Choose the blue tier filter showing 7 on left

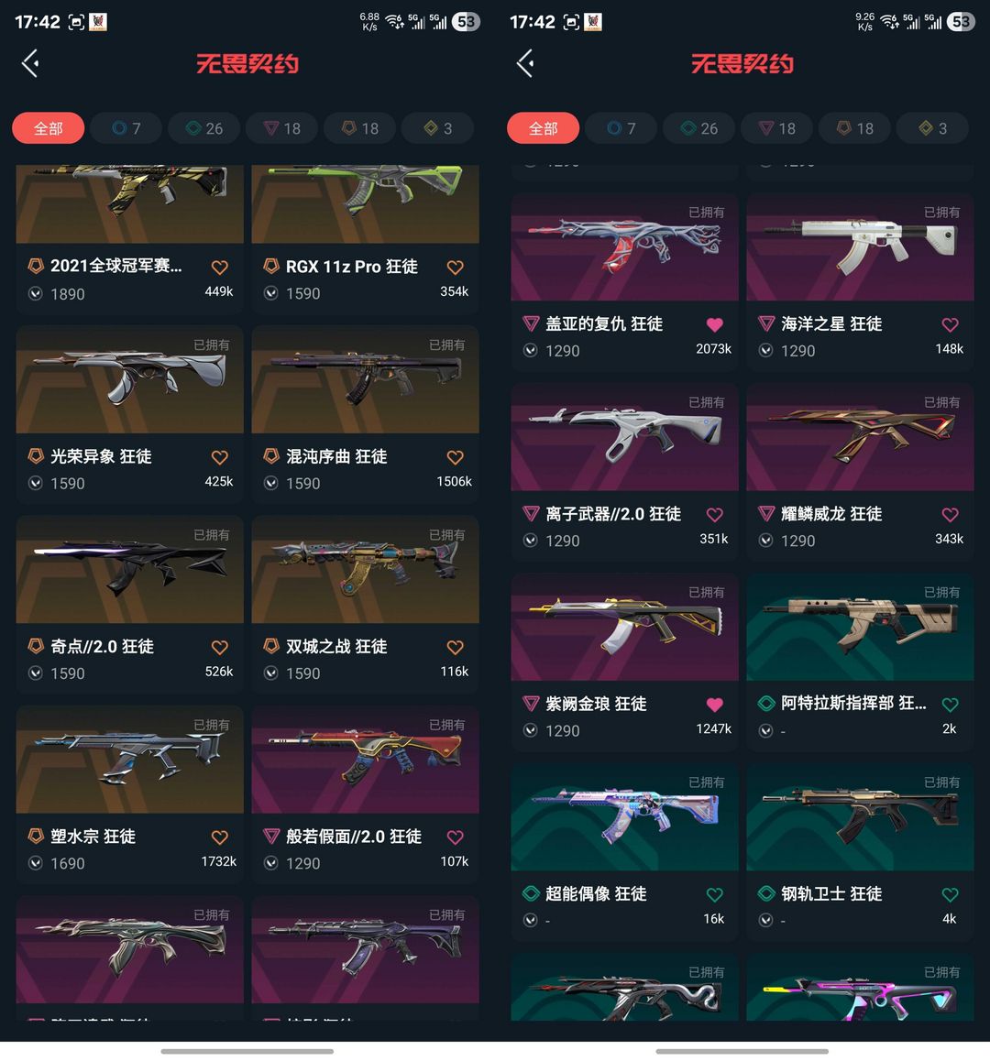pos(126,128)
